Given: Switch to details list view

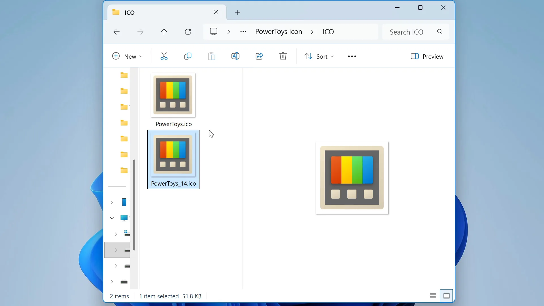Looking at the screenshot, I should (433, 296).
